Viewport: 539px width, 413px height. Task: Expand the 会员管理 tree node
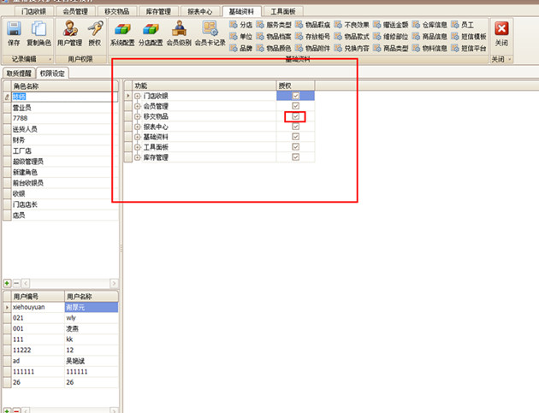pos(138,106)
